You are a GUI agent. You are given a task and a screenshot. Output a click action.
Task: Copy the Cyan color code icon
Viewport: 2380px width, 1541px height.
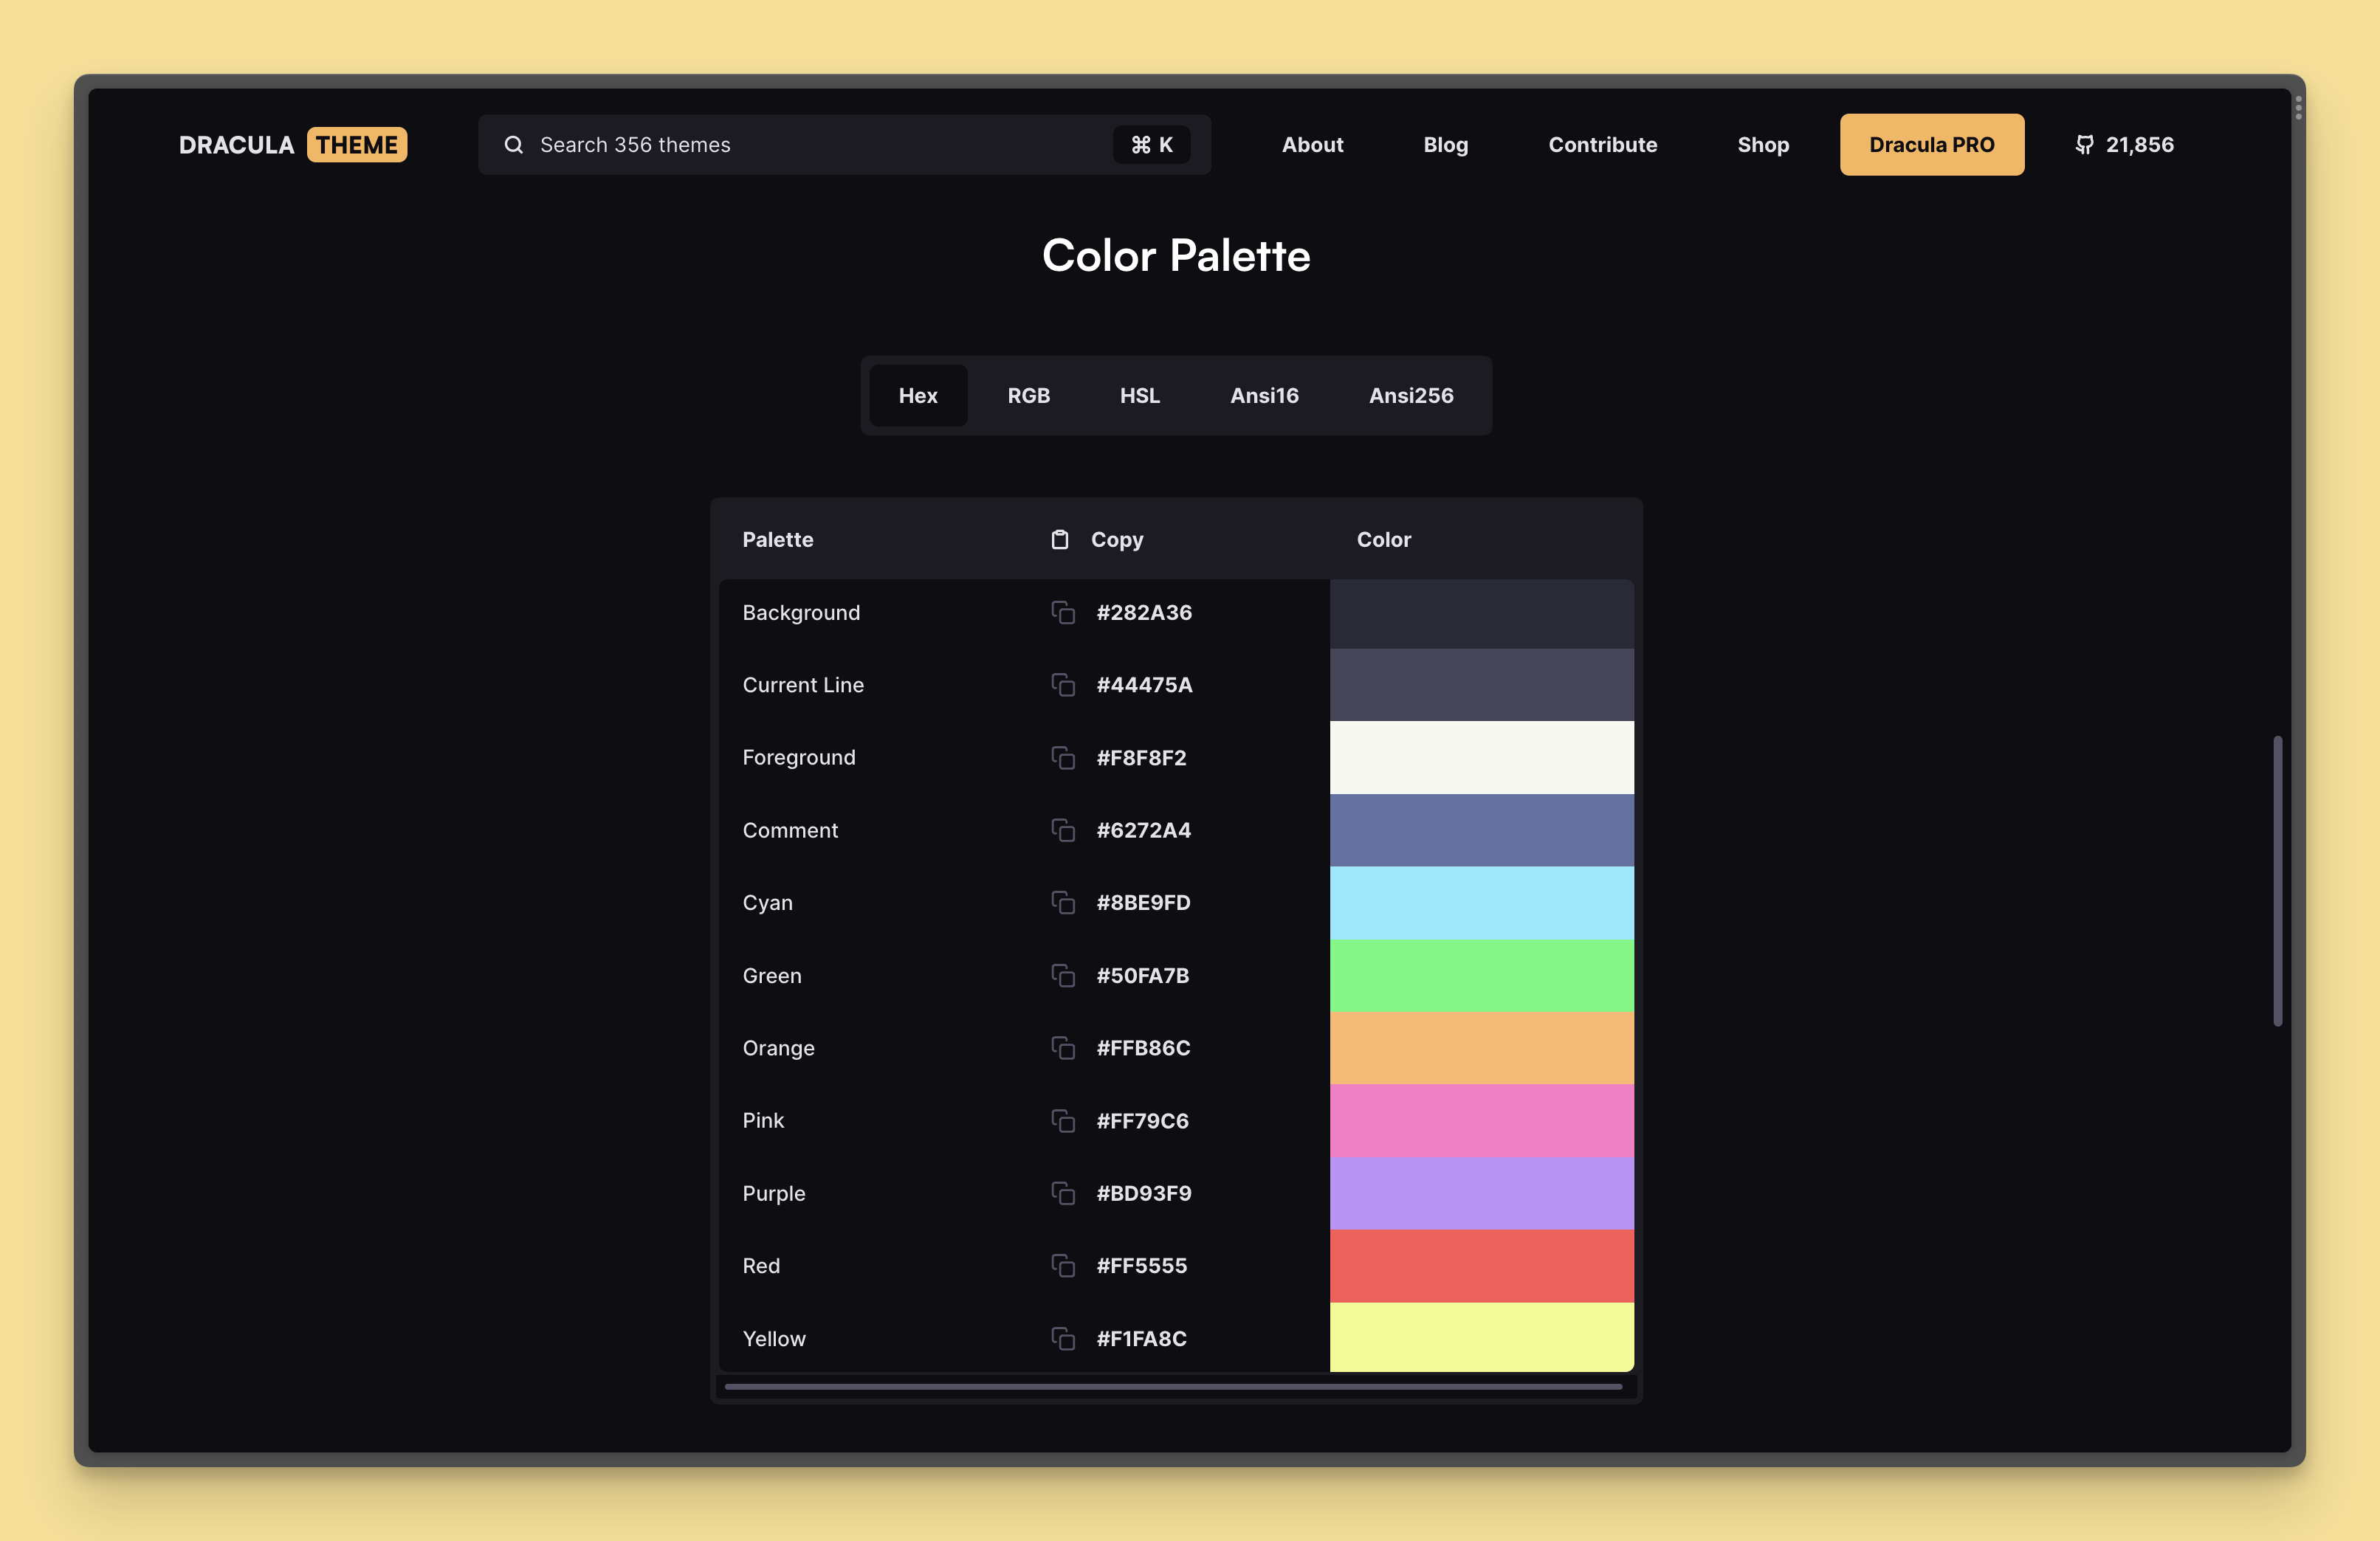tap(1062, 902)
